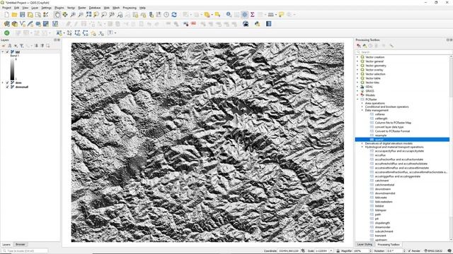Click the Processing Toolbox search field
Screen dimensions: 453x254
(x=403, y=52)
